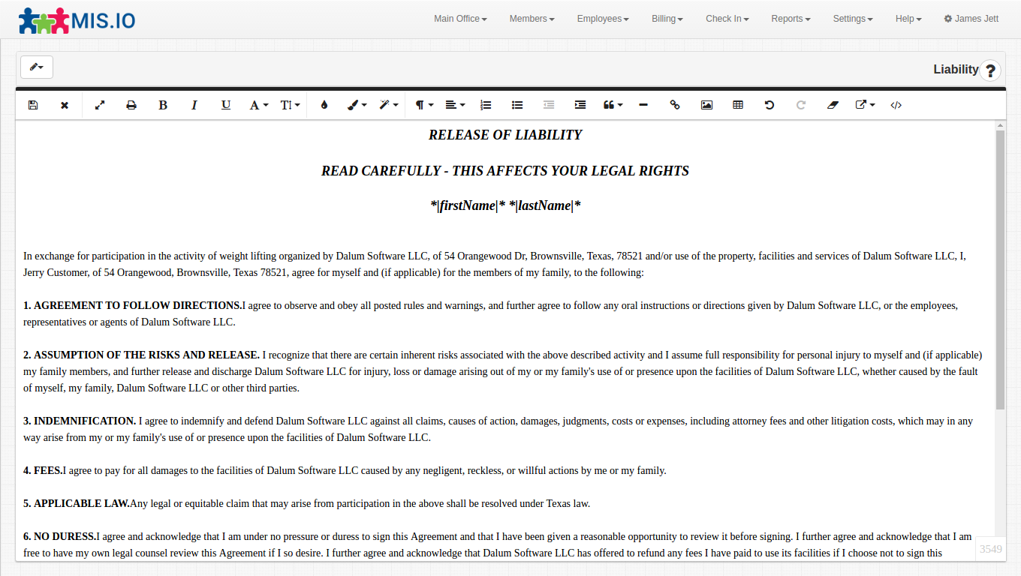
Task: Open the James Jett user menu
Action: 971,19
